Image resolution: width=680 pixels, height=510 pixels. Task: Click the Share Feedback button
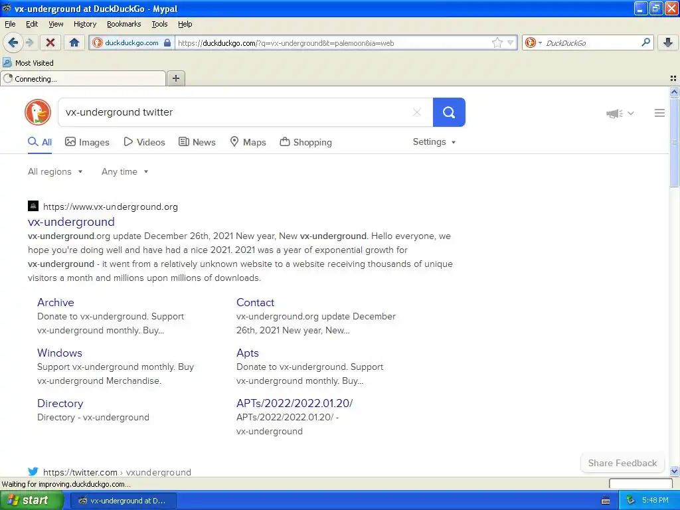pos(622,463)
